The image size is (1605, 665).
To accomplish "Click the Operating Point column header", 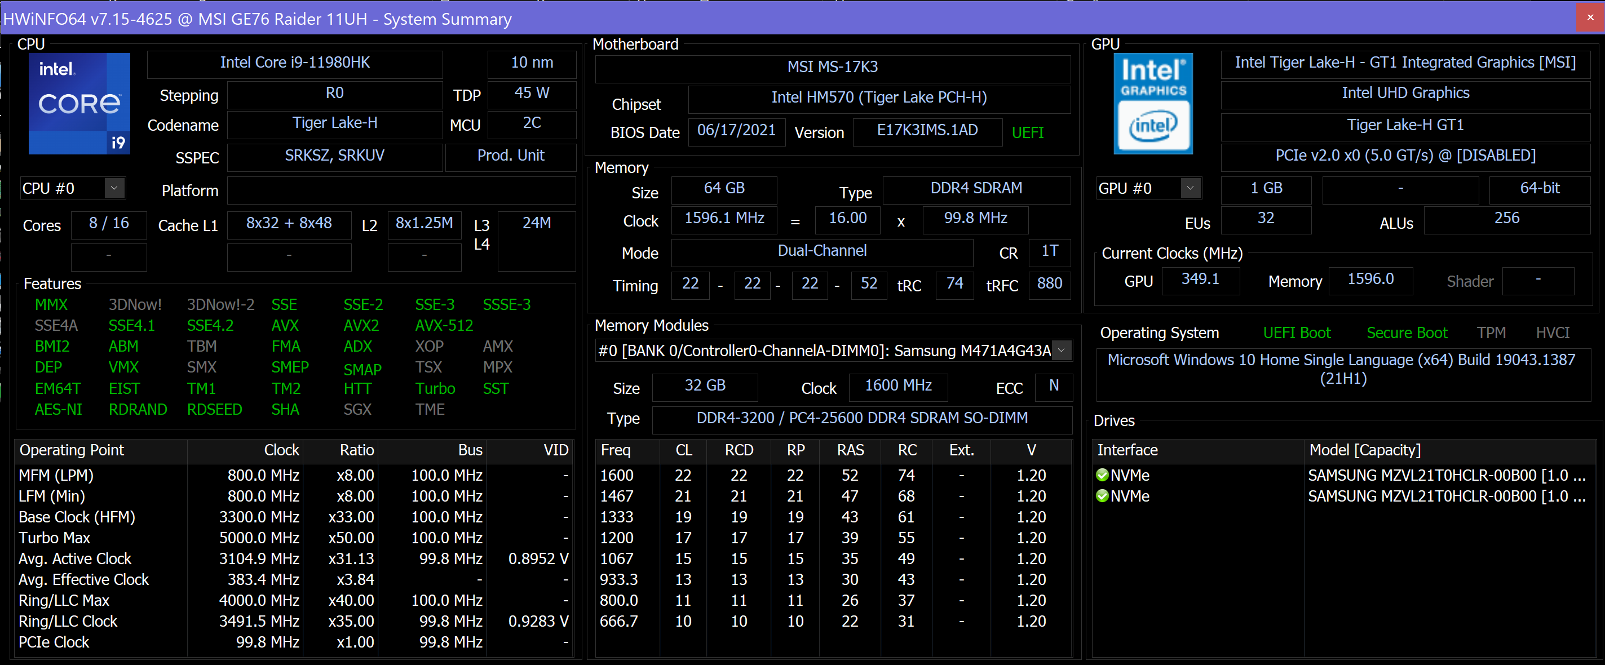I will point(72,450).
